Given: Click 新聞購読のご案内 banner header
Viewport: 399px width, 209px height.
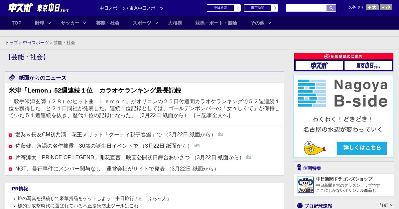Looking at the screenshot, I should coord(344,56).
